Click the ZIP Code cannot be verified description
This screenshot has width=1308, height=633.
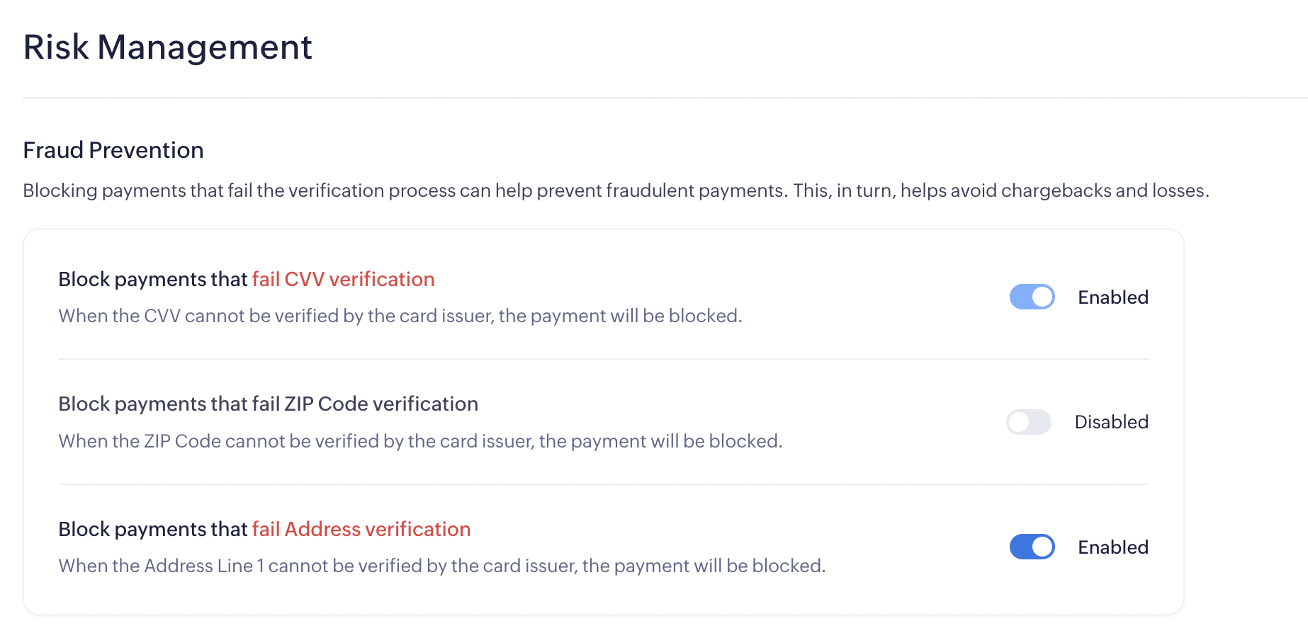pyautogui.click(x=419, y=441)
